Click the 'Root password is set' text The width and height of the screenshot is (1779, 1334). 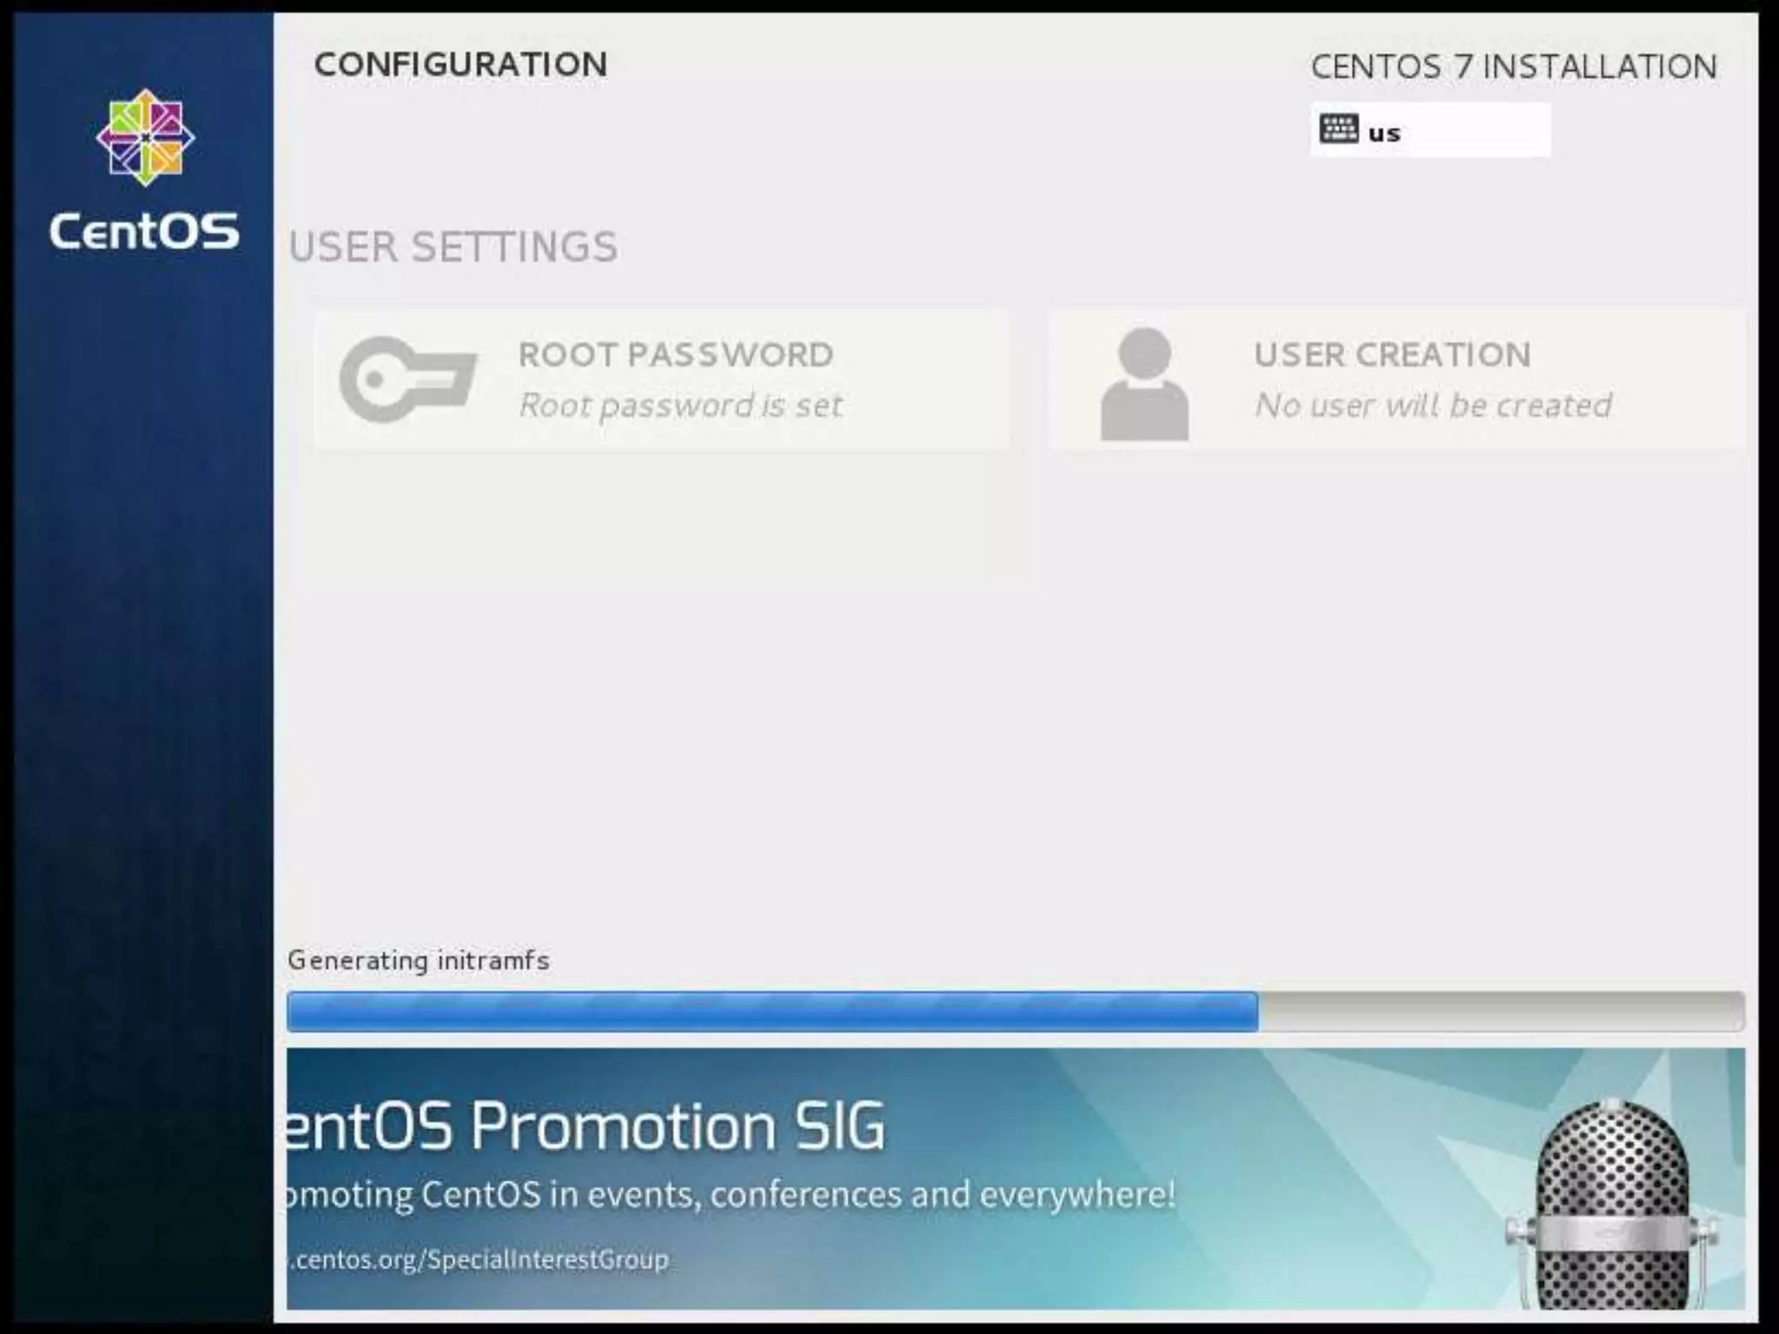coord(680,406)
